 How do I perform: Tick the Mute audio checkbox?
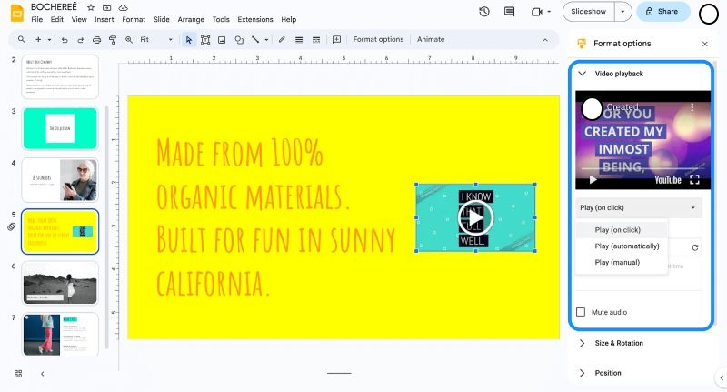581,312
